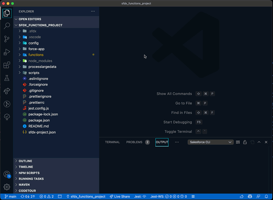The height and width of the screenshot is (200, 273).
Task: Expand the CODETOUR section
Action: 56,190
